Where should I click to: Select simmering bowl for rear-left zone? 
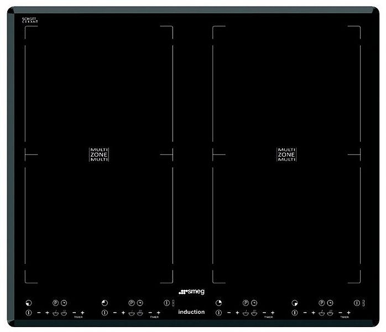tap(140, 313)
